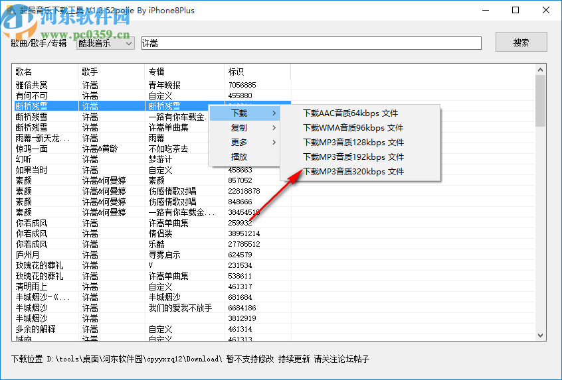
Task: Select 下载MP3音质192kbps 文件
Action: [360, 157]
